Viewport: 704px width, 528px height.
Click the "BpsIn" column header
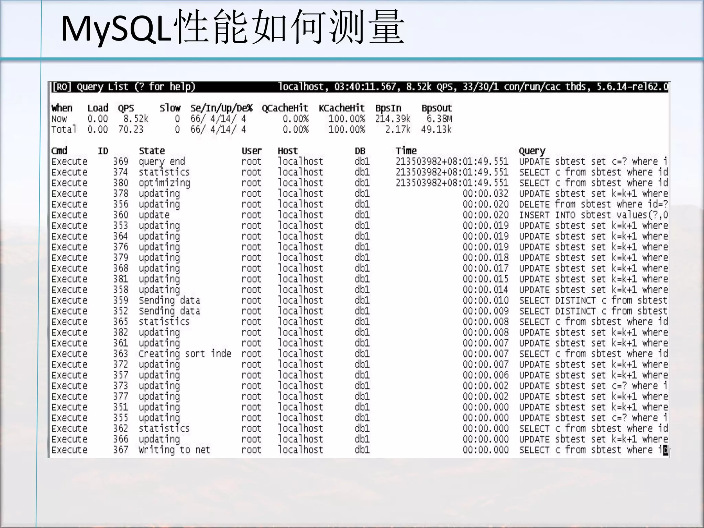pos(388,108)
